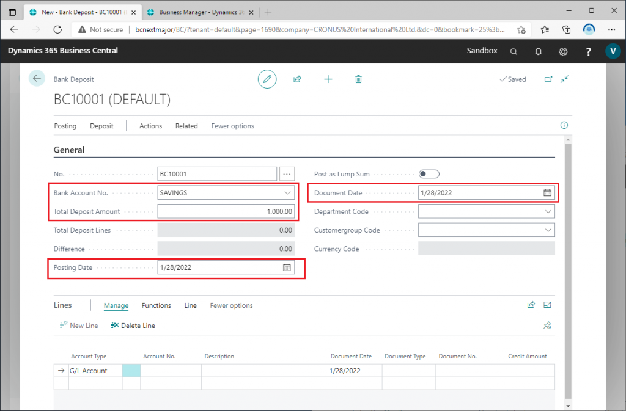Open browser tab actions icon
Image resolution: width=626 pixels, height=411 pixels.
click(x=12, y=12)
